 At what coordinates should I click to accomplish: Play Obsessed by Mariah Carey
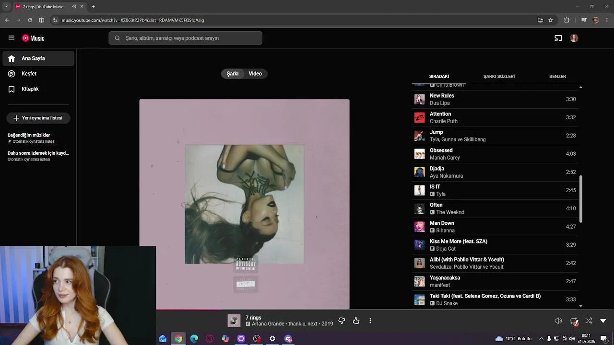(x=495, y=154)
